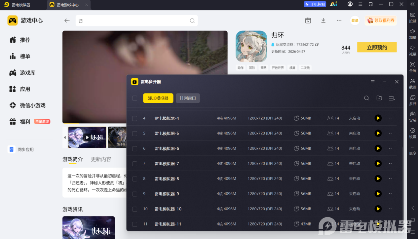Click the import folder icon in 雷电多开器
Screen dimensions: 418x239
[x=379, y=98]
